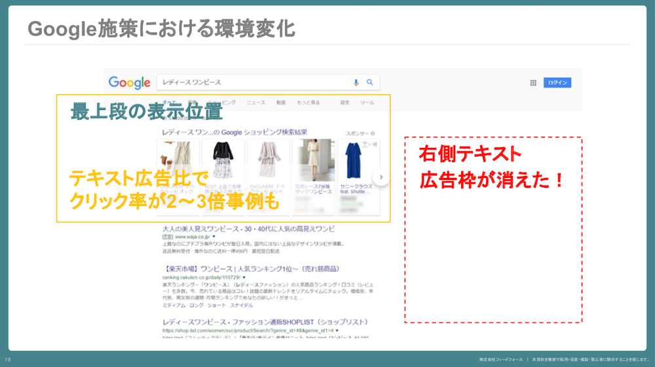Open the ツール menu
This screenshot has width=655, height=367.
(367, 103)
